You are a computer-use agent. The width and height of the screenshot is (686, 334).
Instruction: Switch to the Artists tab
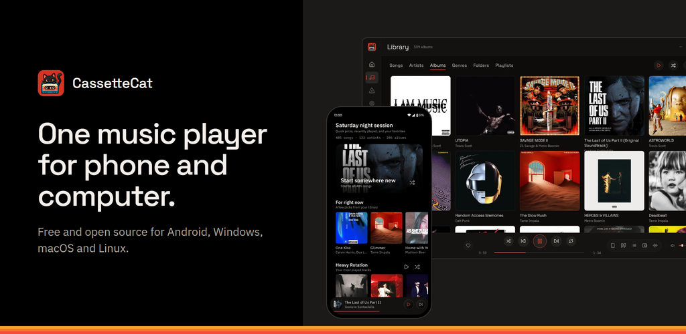416,65
